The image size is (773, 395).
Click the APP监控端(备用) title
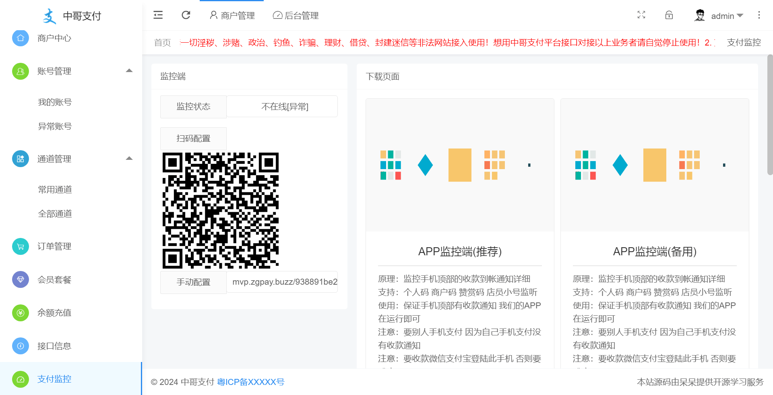coord(655,252)
